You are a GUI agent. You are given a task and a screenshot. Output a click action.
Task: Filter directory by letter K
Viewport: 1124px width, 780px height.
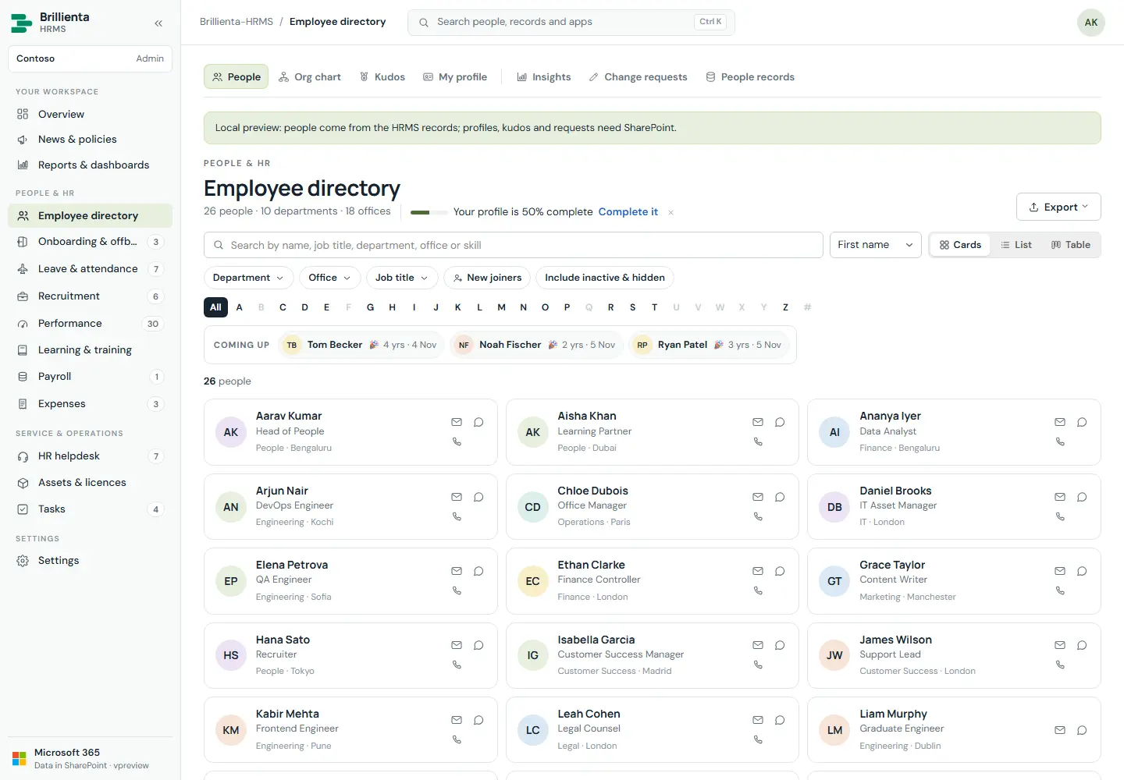[458, 307]
